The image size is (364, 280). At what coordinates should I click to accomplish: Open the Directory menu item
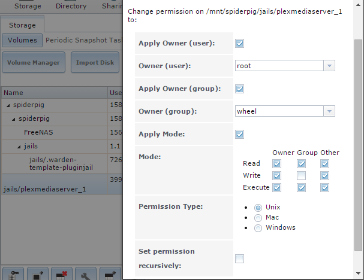71,6
